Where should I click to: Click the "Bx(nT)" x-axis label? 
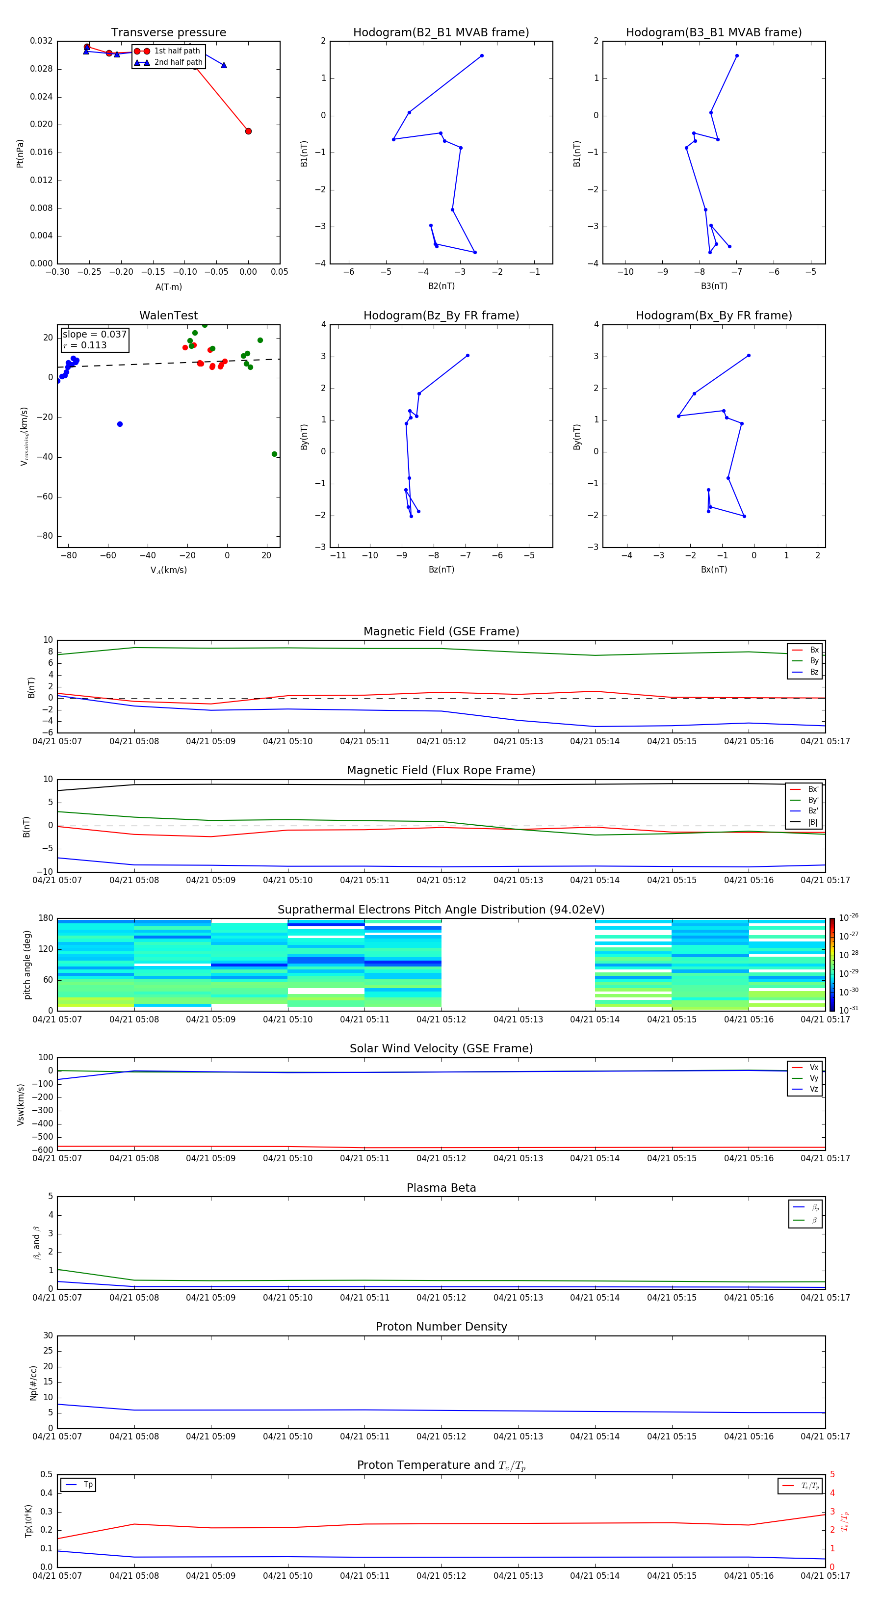pyautogui.click(x=714, y=570)
